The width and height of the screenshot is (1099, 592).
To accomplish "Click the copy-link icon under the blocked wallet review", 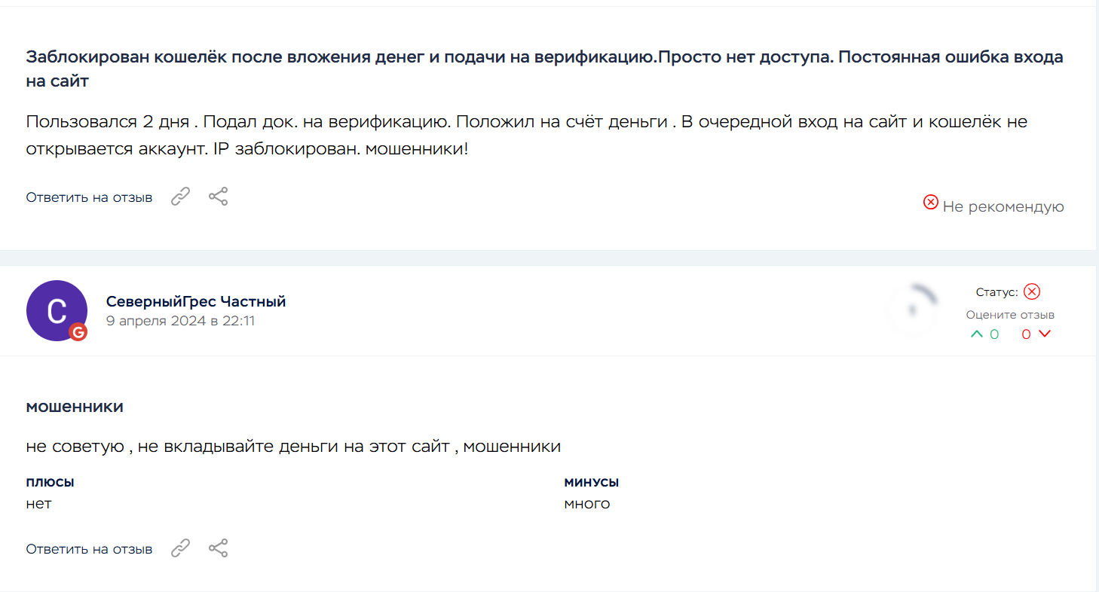I will click(x=180, y=197).
